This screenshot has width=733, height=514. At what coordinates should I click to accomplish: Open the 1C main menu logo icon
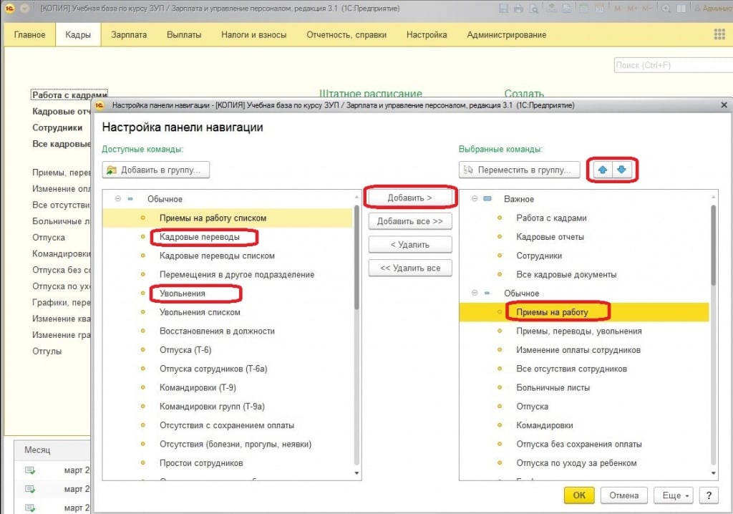pyautogui.click(x=9, y=9)
